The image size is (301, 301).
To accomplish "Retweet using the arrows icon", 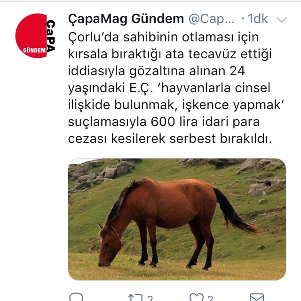I will coord(135,297).
